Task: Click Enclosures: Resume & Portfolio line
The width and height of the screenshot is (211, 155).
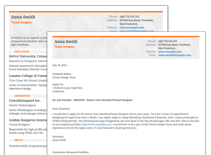Action: [70, 152]
